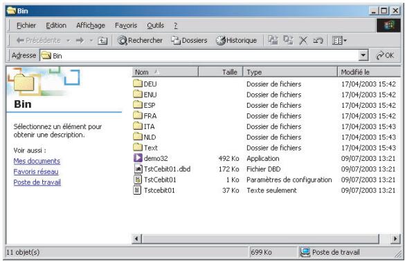Select the TstCebit01 configuration file icon
The width and height of the screenshot is (405, 261).
point(138,180)
